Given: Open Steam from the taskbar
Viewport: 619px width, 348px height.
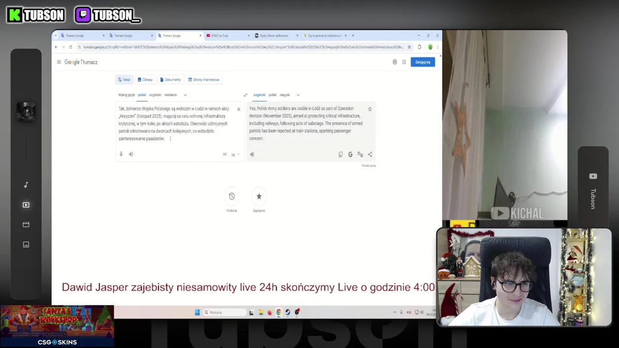Looking at the screenshot, I should click(288, 312).
